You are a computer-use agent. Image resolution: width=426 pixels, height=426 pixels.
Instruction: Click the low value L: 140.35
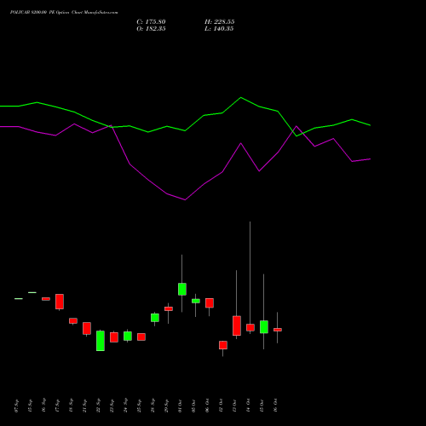coord(219,29)
